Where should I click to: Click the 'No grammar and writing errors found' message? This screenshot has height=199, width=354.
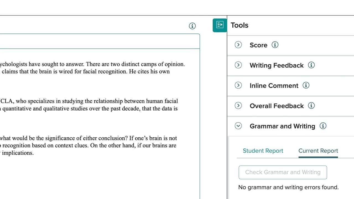[288, 187]
